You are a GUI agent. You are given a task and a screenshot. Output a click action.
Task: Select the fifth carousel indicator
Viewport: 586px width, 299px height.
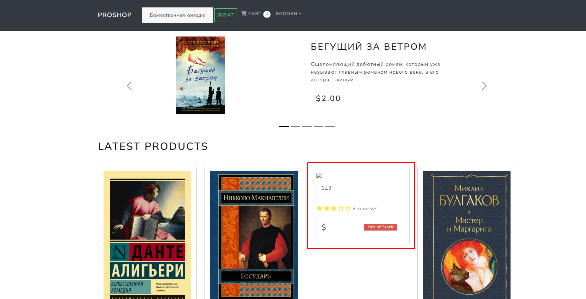330,126
